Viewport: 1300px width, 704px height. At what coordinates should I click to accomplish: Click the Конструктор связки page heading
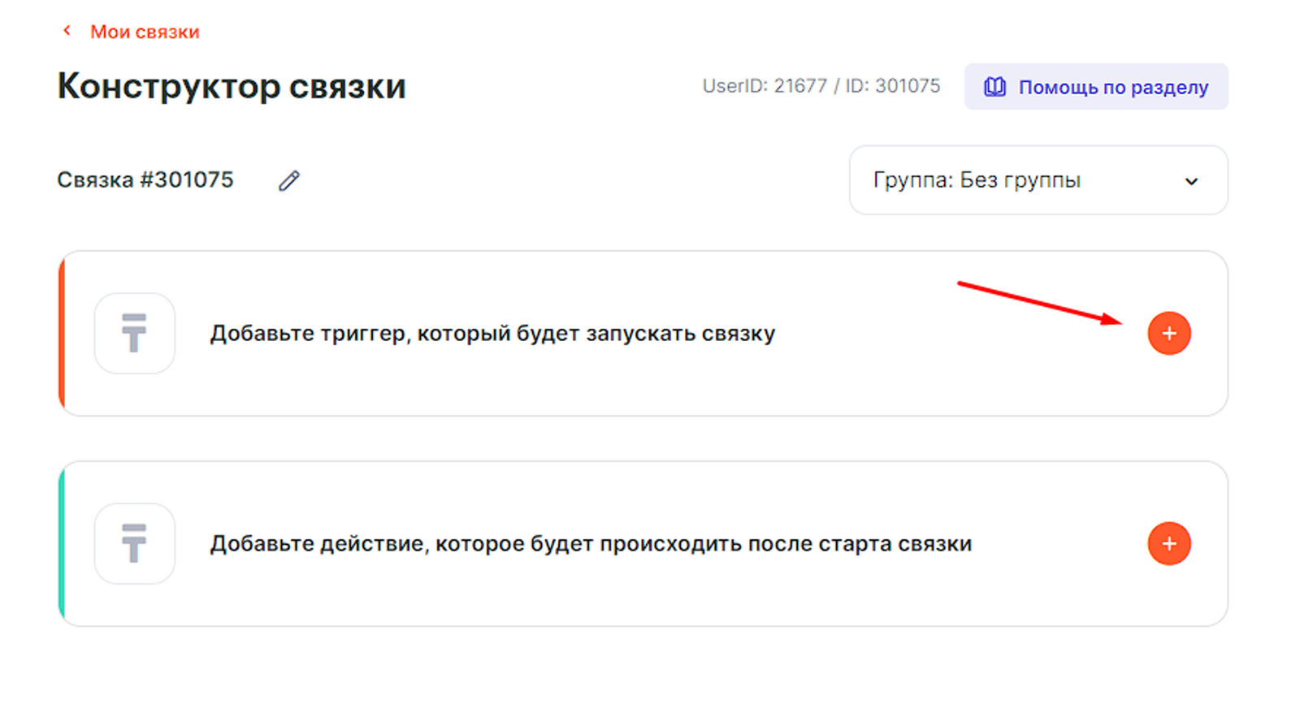pyautogui.click(x=232, y=86)
